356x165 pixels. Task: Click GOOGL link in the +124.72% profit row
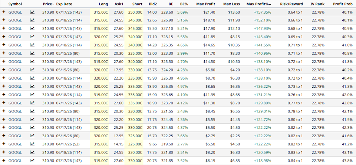(15, 119)
